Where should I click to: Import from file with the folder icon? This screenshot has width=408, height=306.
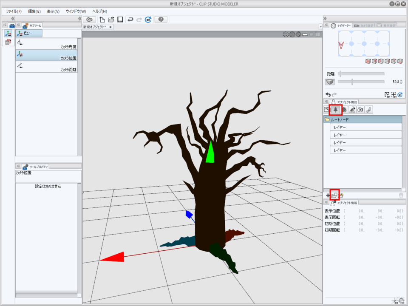334,195
